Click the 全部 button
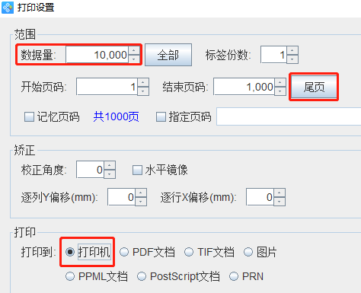 pos(168,55)
